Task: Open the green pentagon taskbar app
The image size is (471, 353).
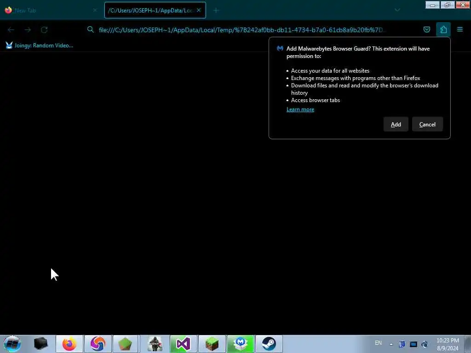Action: tap(125, 344)
